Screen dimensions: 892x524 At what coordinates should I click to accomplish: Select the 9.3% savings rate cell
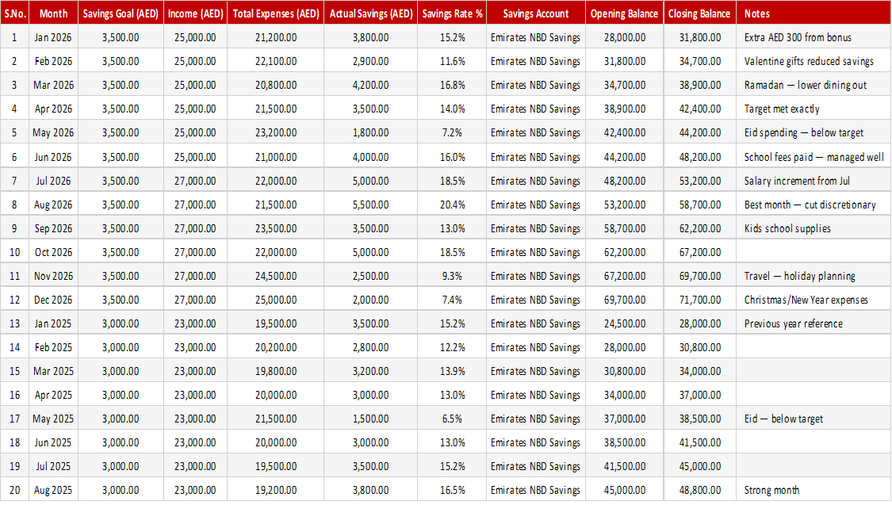point(452,276)
